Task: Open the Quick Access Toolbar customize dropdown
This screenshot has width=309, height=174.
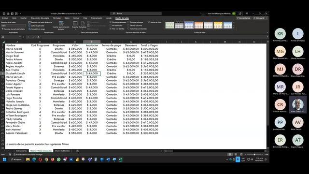Action: point(20,14)
